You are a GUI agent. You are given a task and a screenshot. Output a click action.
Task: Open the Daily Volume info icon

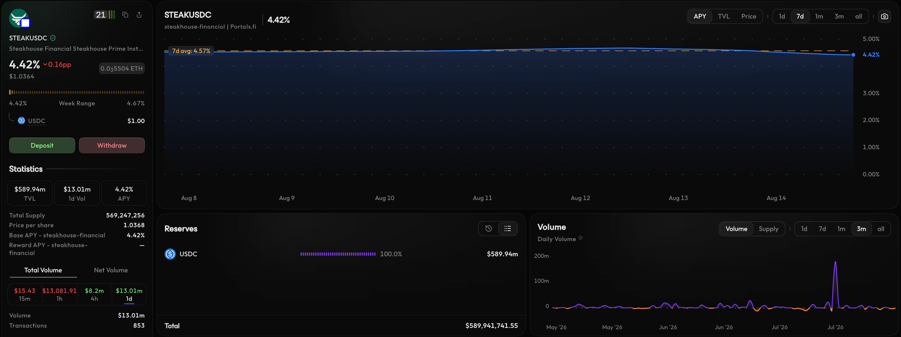pyautogui.click(x=580, y=238)
